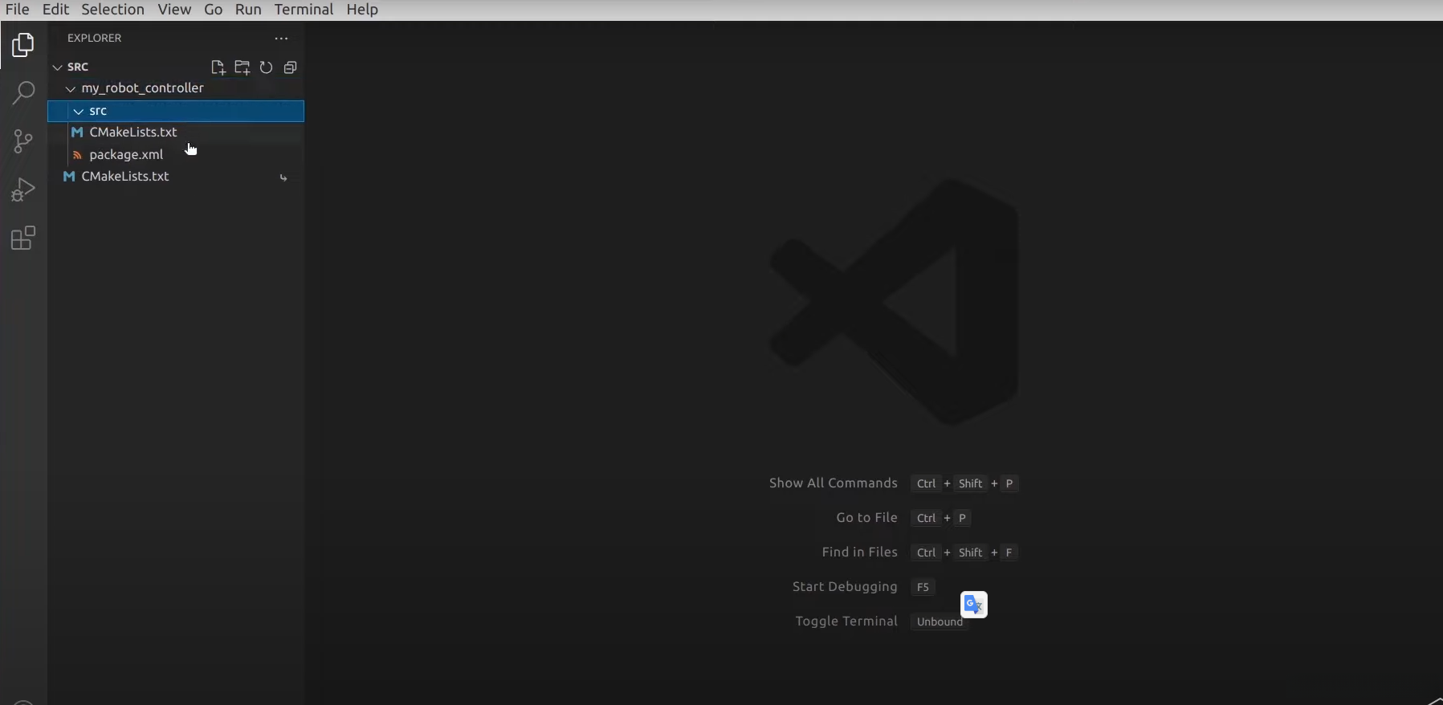Refresh the Explorer file tree
This screenshot has height=705, width=1443.
pos(266,67)
